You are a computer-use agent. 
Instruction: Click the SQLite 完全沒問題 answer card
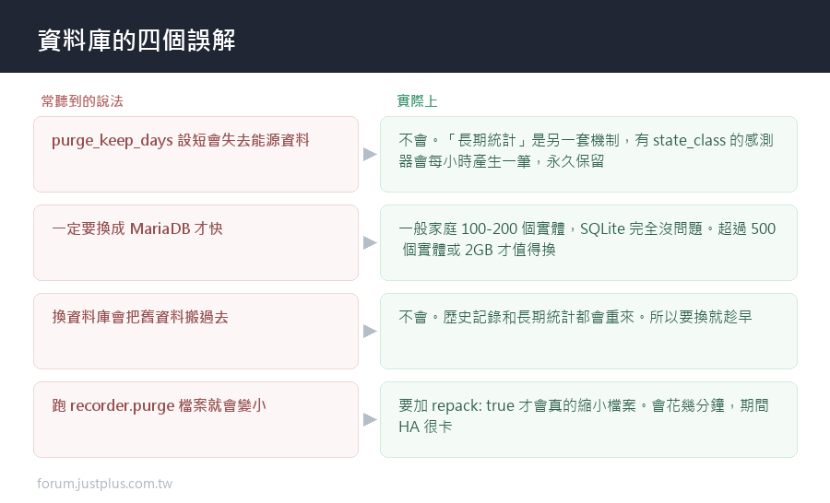point(588,243)
